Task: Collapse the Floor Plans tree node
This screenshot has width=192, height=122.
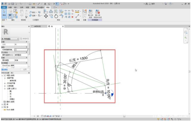Action: coord(5,78)
